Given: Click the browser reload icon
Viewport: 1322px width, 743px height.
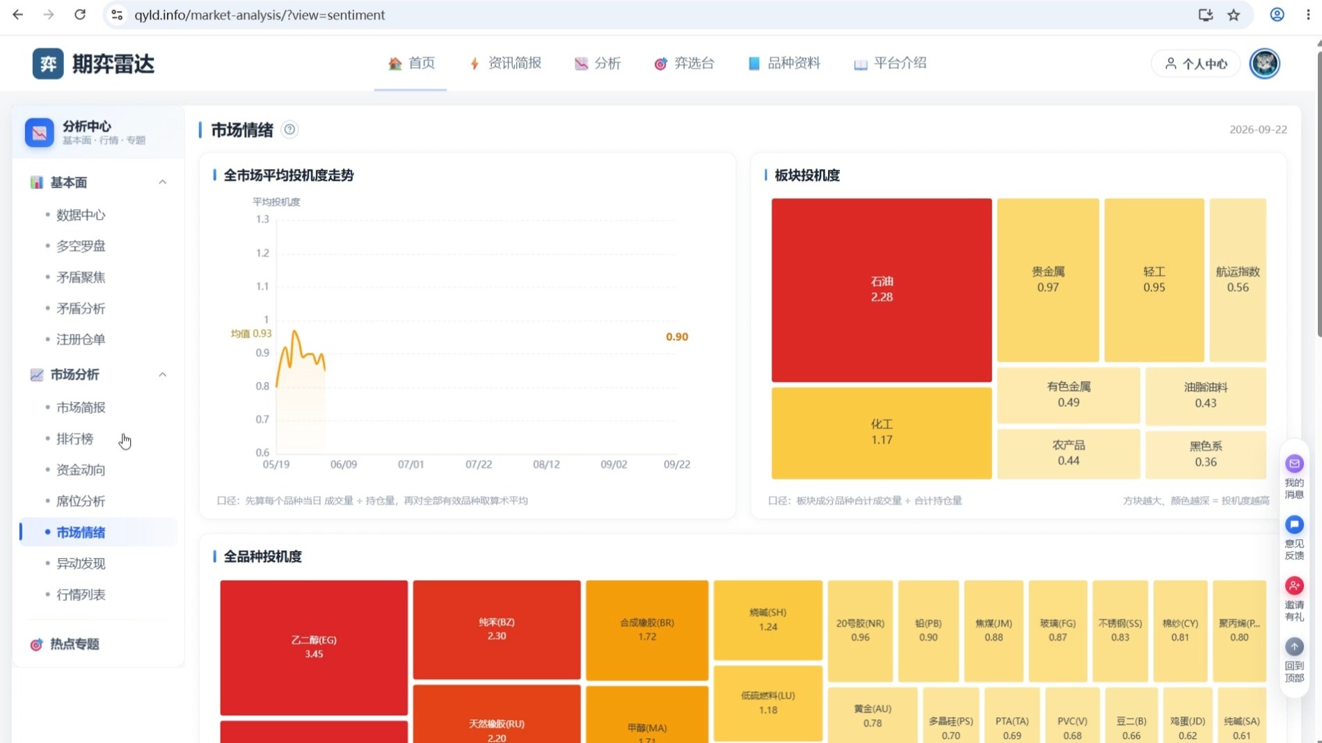Looking at the screenshot, I should pyautogui.click(x=80, y=15).
